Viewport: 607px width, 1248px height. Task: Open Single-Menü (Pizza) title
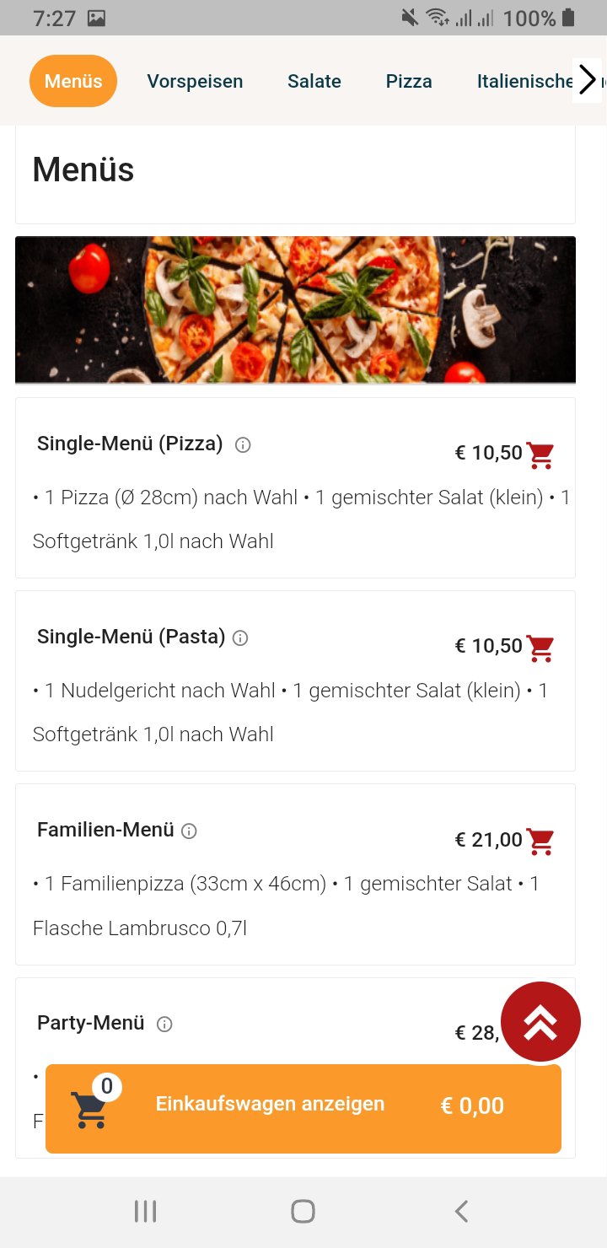[130, 444]
